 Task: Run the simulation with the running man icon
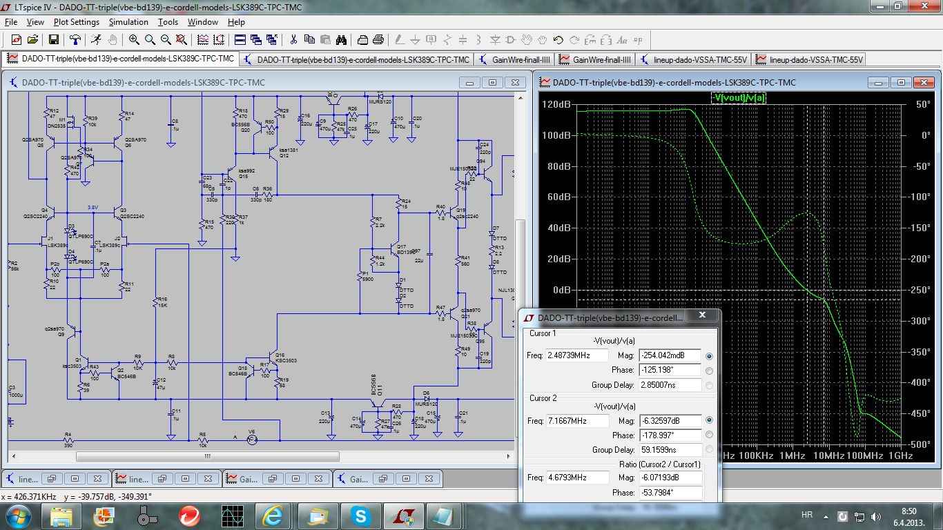pos(96,39)
